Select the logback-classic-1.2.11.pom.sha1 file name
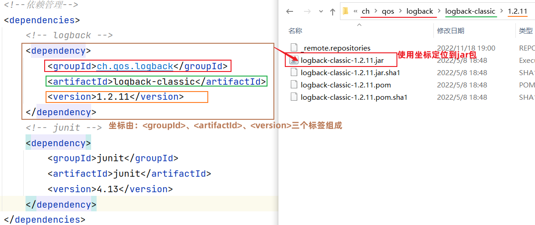Screen dimensions: 535x225 point(354,97)
